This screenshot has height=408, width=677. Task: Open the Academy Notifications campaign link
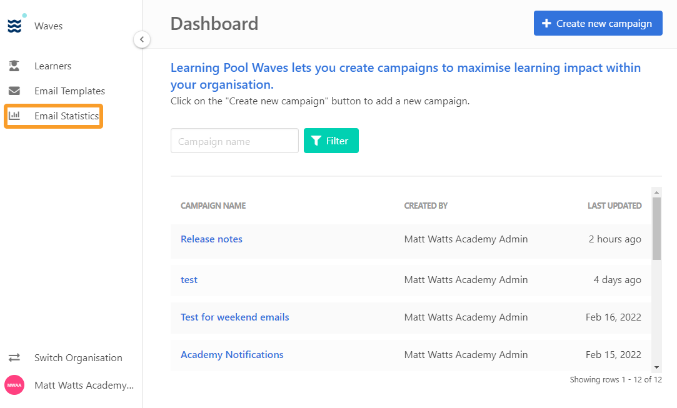232,355
